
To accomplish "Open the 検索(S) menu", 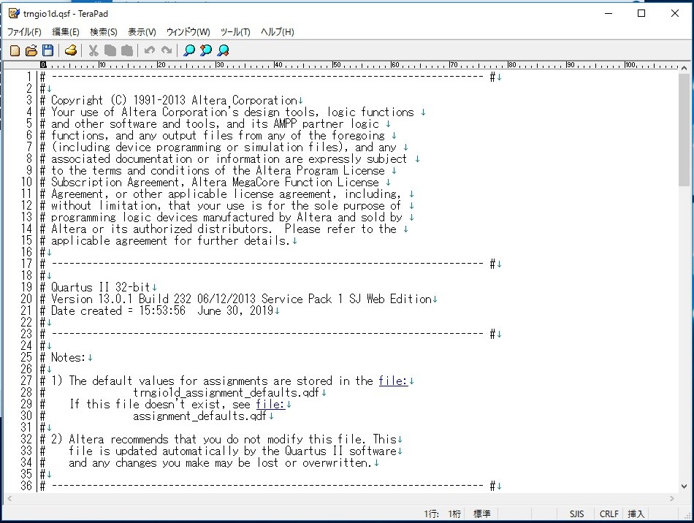I will (104, 32).
